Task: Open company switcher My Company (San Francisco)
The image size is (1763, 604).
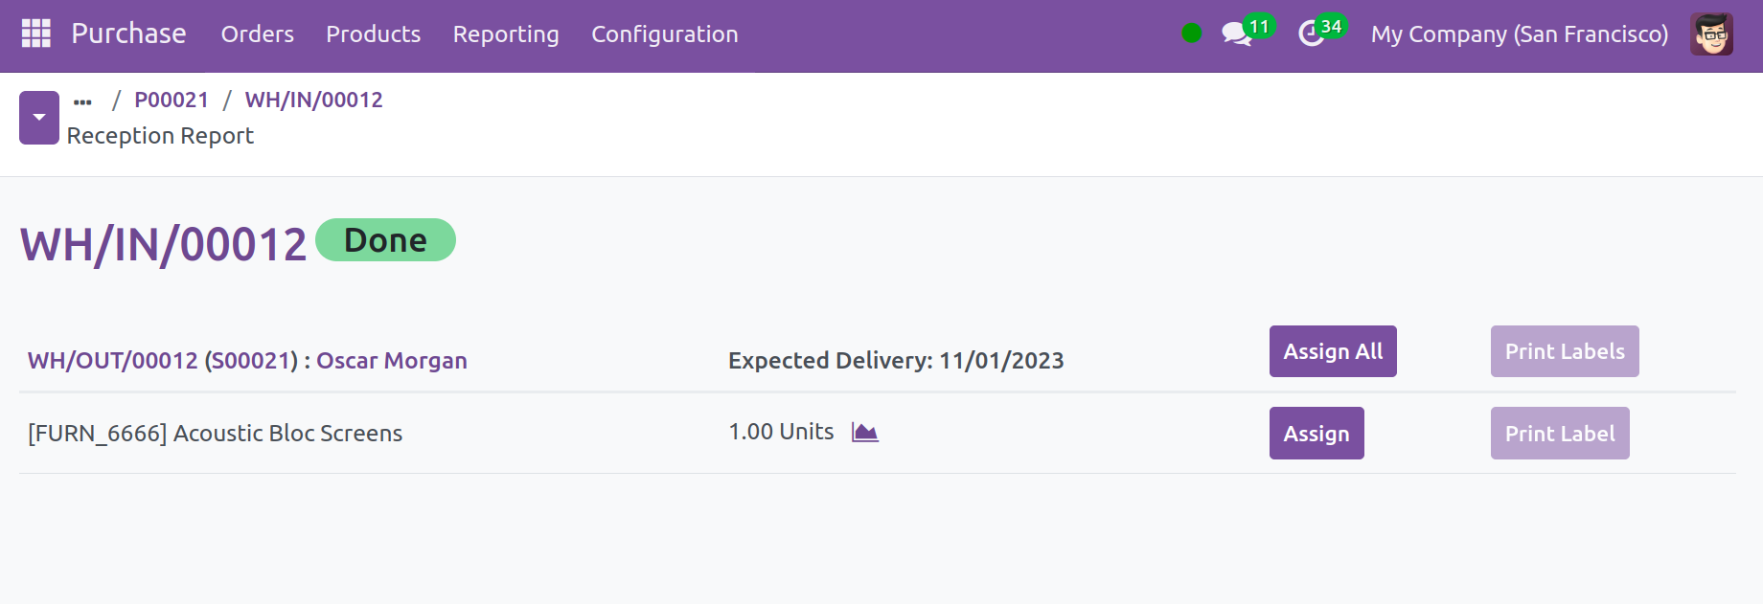Action: (1519, 34)
